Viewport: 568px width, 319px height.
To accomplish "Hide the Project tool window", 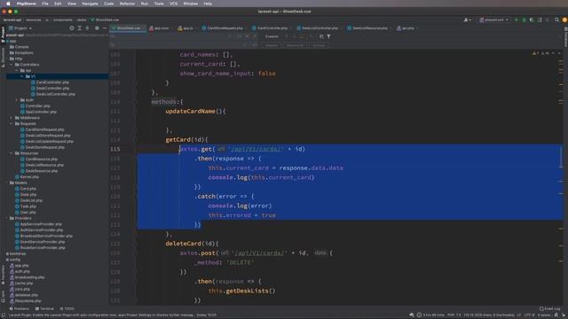I will tap(105, 27).
